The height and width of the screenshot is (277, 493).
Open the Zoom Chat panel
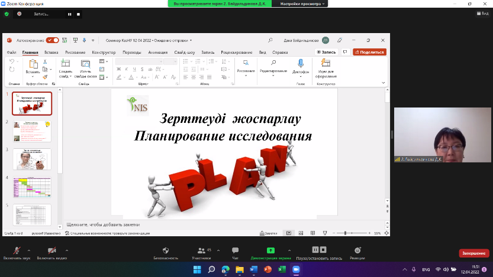coord(236,250)
